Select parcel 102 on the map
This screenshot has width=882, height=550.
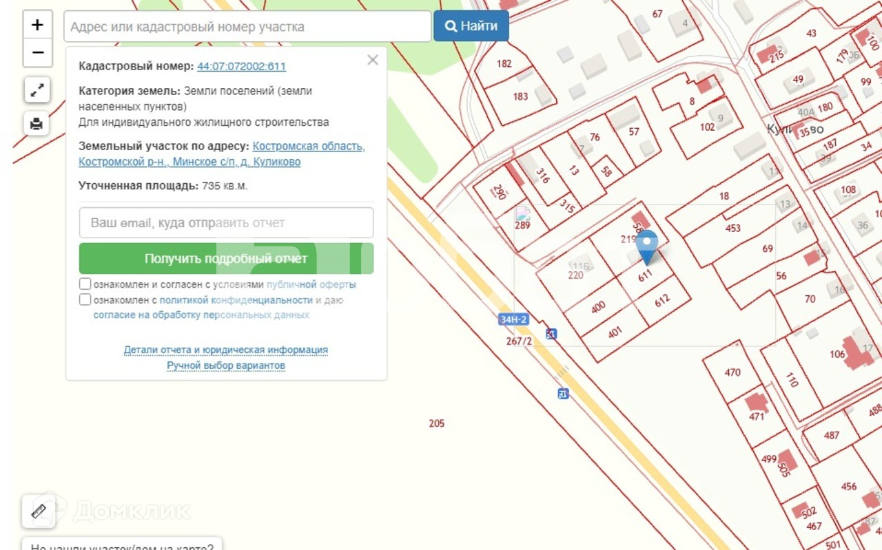(708, 127)
